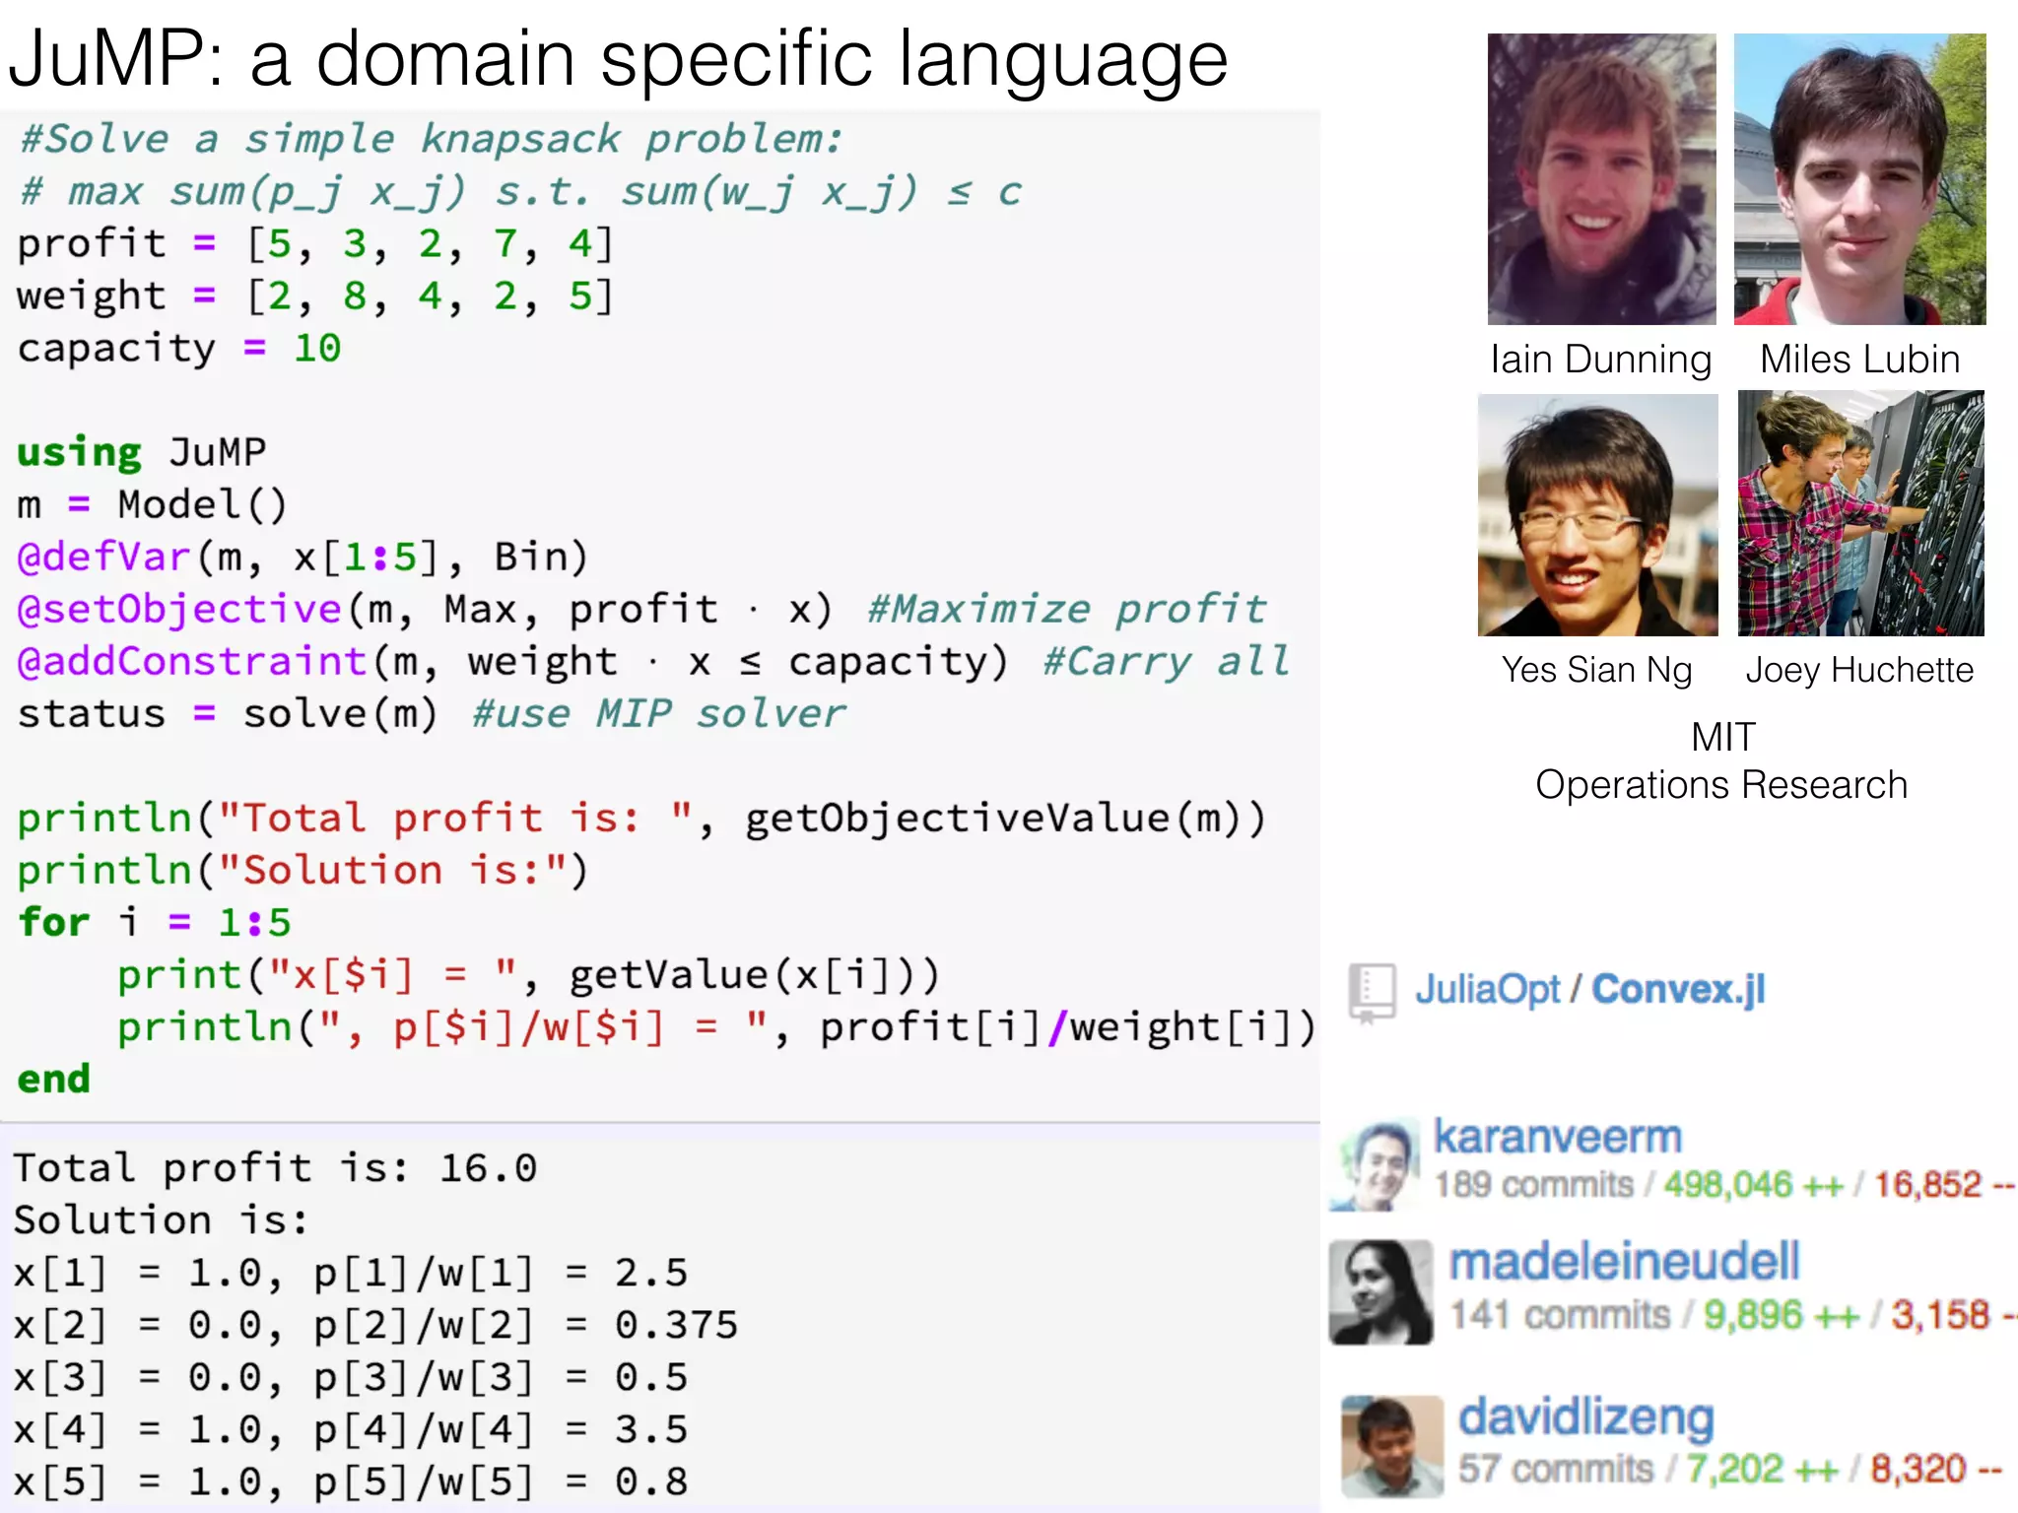Click the output row with '0.375'
This screenshot has width=2018, height=1513.
coord(374,1326)
